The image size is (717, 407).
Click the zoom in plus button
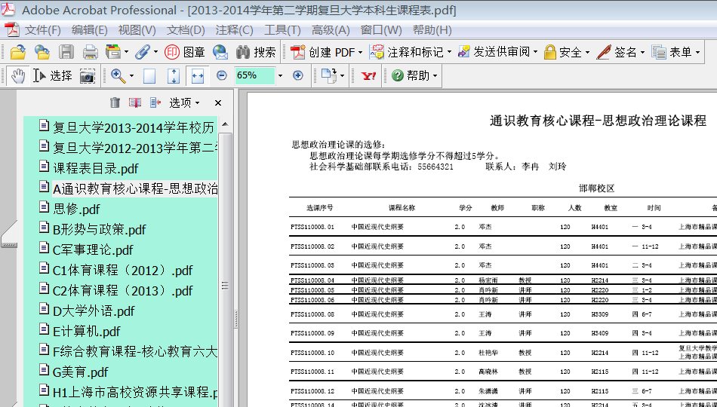point(297,75)
